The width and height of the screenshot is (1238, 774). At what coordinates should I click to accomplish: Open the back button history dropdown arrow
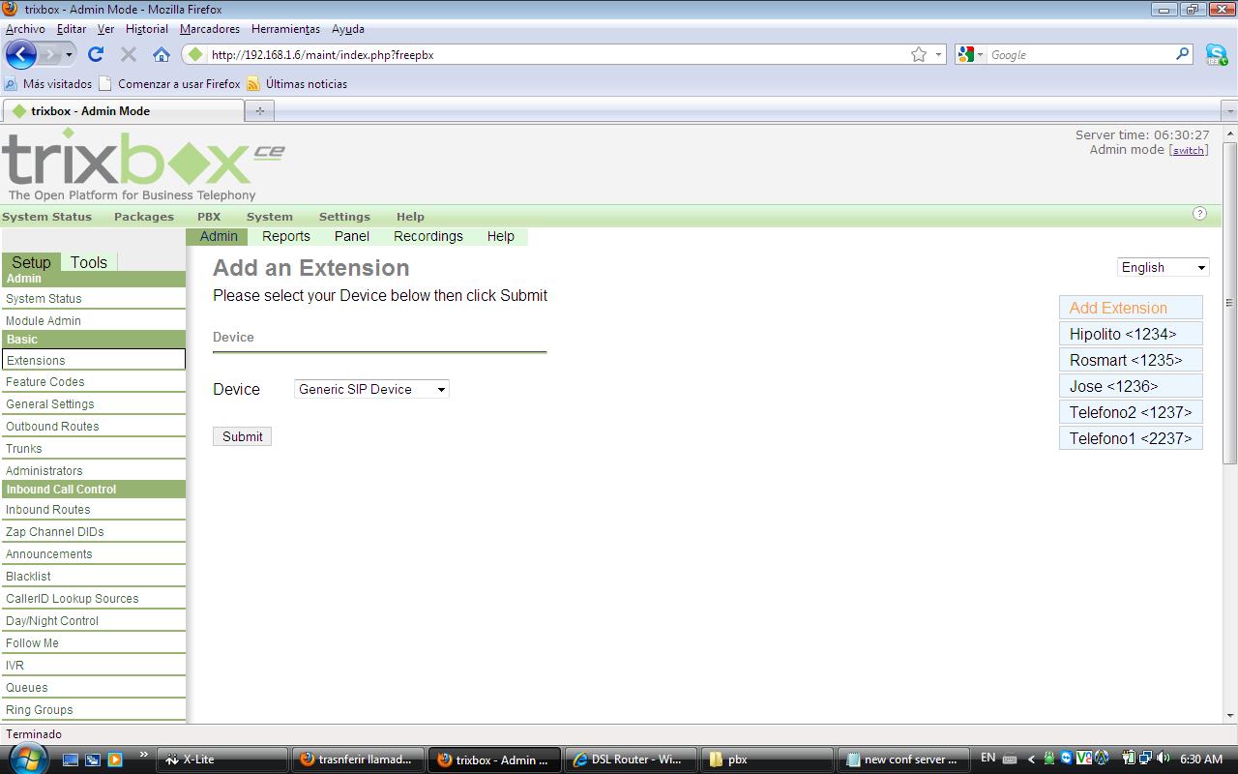click(x=69, y=54)
